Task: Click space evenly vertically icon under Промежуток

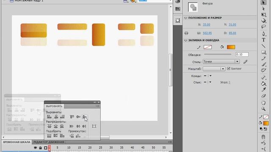Action: [x=72, y=136]
